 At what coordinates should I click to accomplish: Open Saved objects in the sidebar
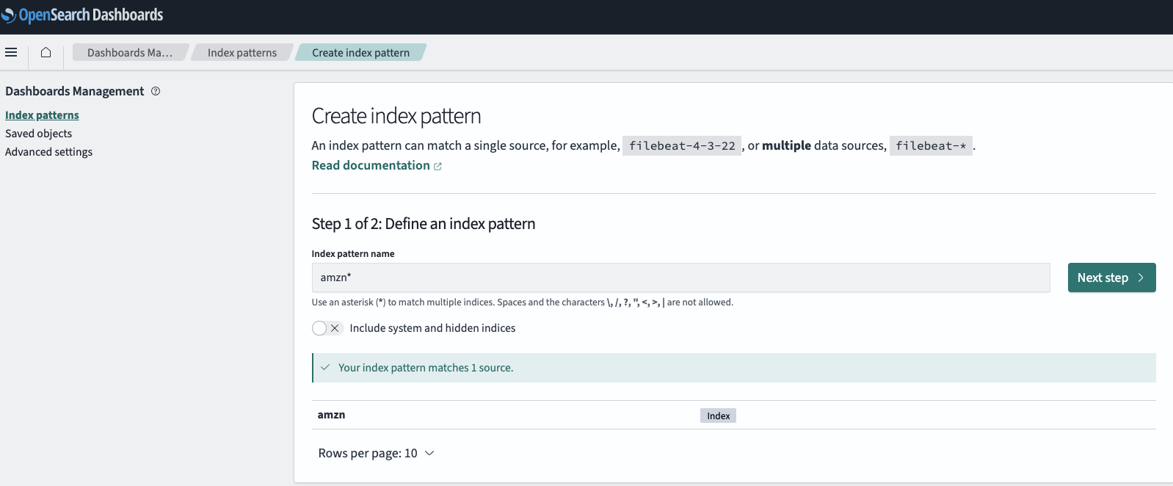[x=38, y=134]
